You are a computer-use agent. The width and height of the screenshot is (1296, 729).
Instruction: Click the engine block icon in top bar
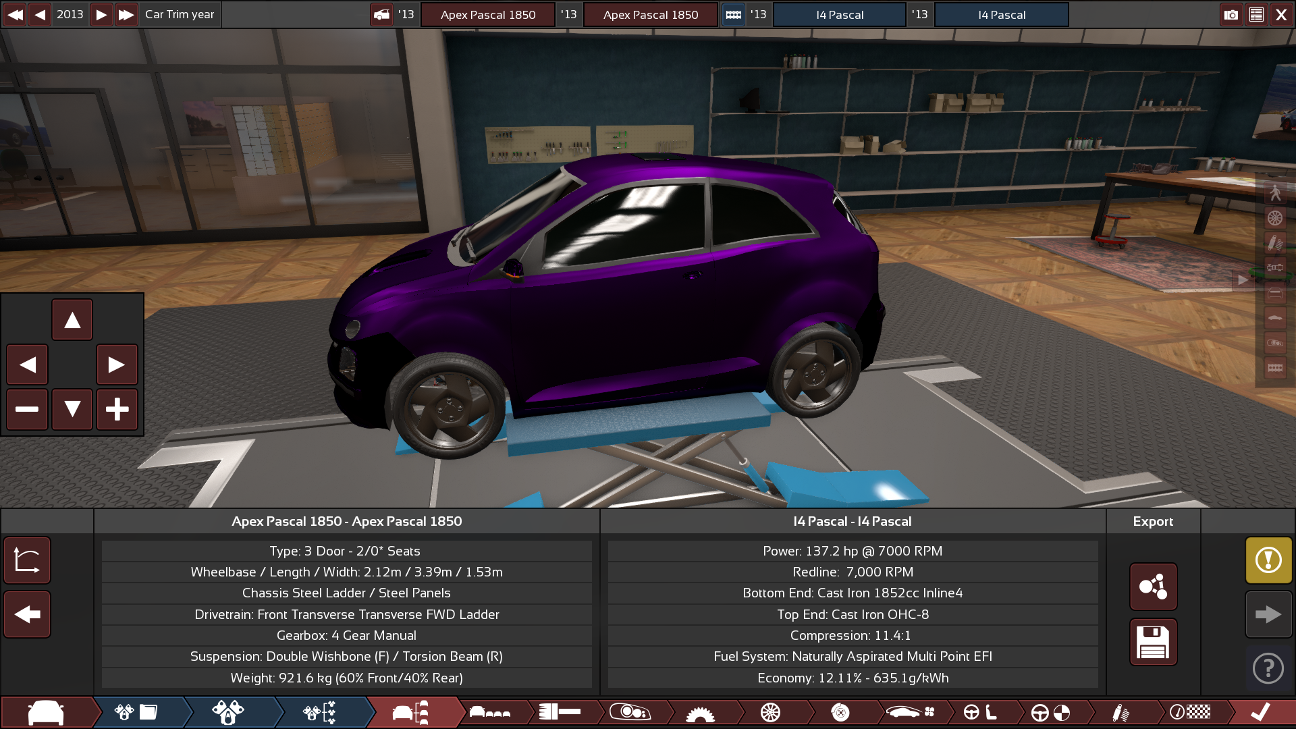(x=734, y=14)
